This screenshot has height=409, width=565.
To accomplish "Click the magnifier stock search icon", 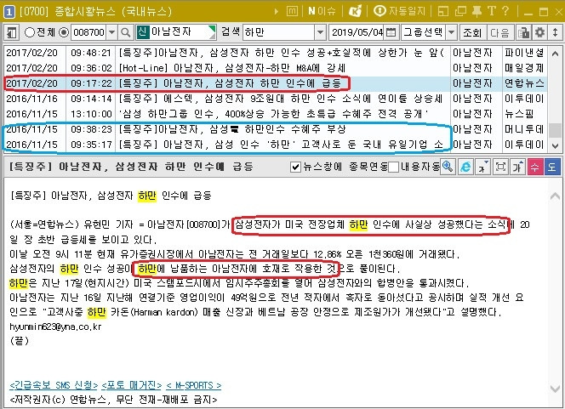I will click(x=125, y=33).
